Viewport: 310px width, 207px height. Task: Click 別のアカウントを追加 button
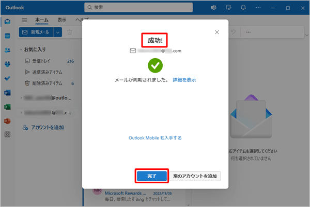click(x=195, y=176)
